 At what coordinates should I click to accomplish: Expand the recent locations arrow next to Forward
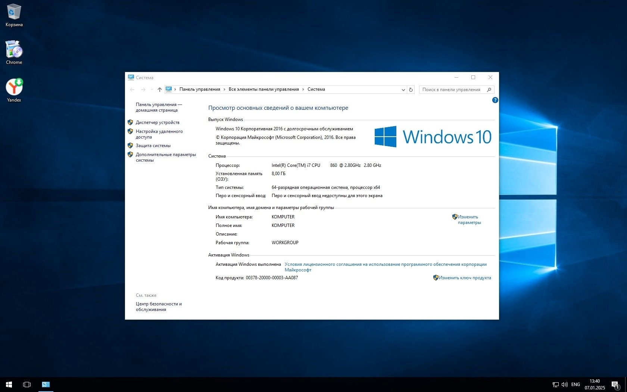[x=152, y=90]
